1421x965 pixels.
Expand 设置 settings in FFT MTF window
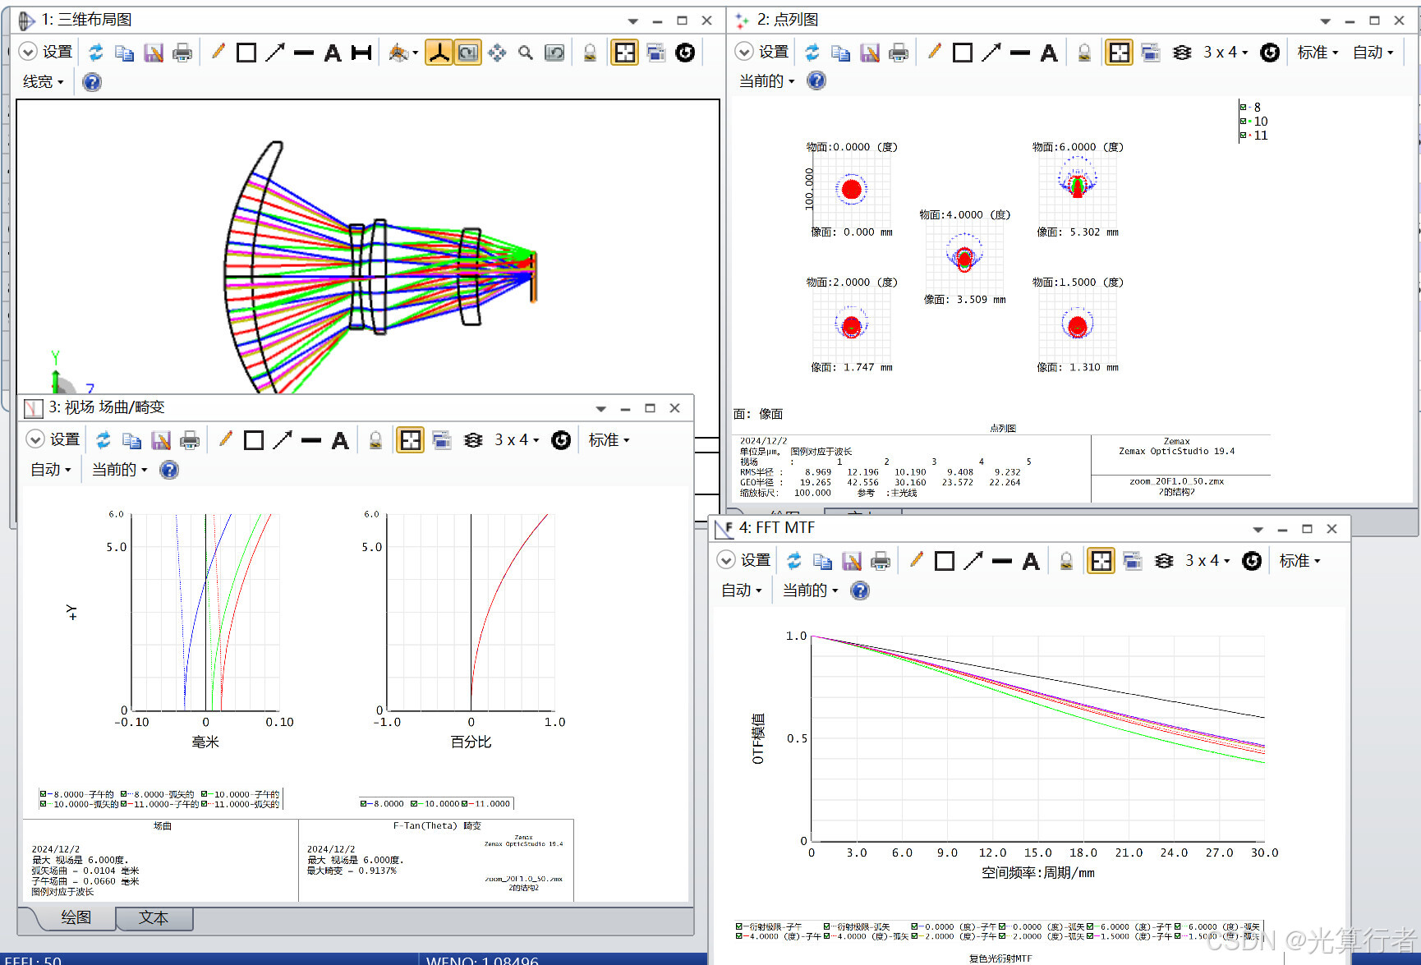744,561
